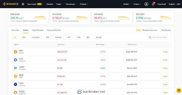The image size is (182, 95).
Task: Open the Markets menu item
Action: [x=50, y=4]
